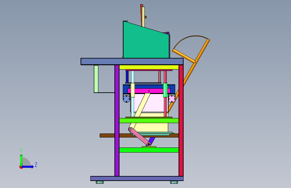
Task: Click the green sleeve on the red rod
Action: (x=165, y=90)
